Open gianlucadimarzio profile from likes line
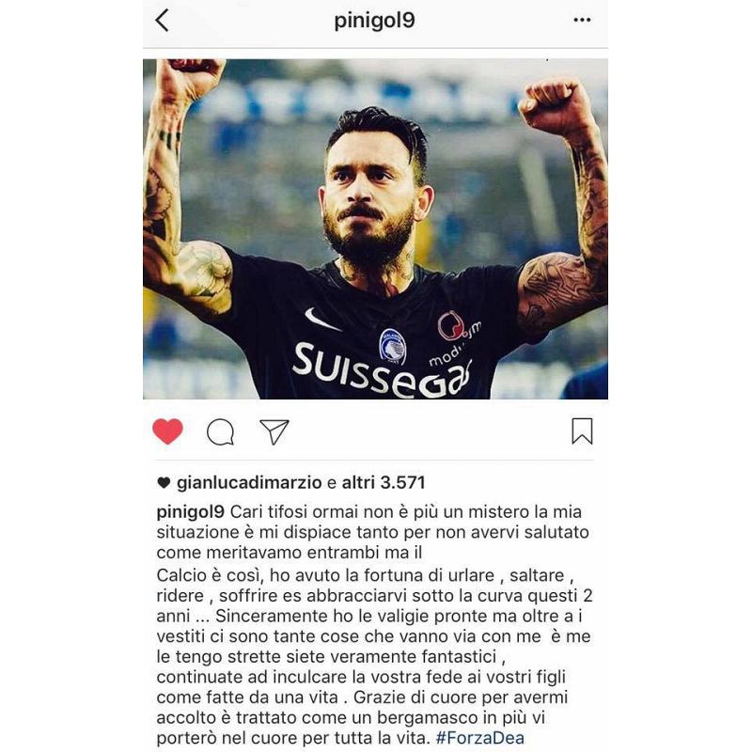The width and height of the screenshot is (752, 752). coord(249,482)
